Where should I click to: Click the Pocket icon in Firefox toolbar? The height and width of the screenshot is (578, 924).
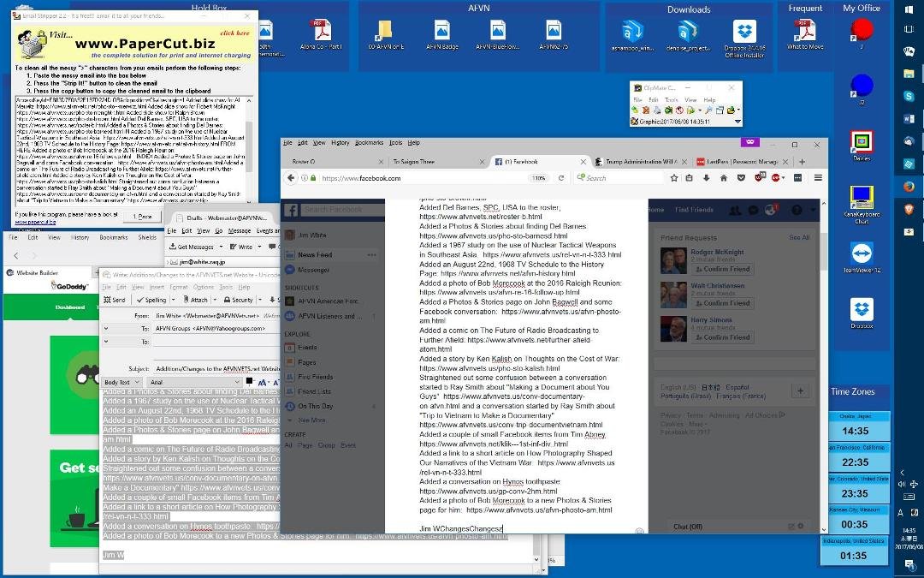[741, 177]
